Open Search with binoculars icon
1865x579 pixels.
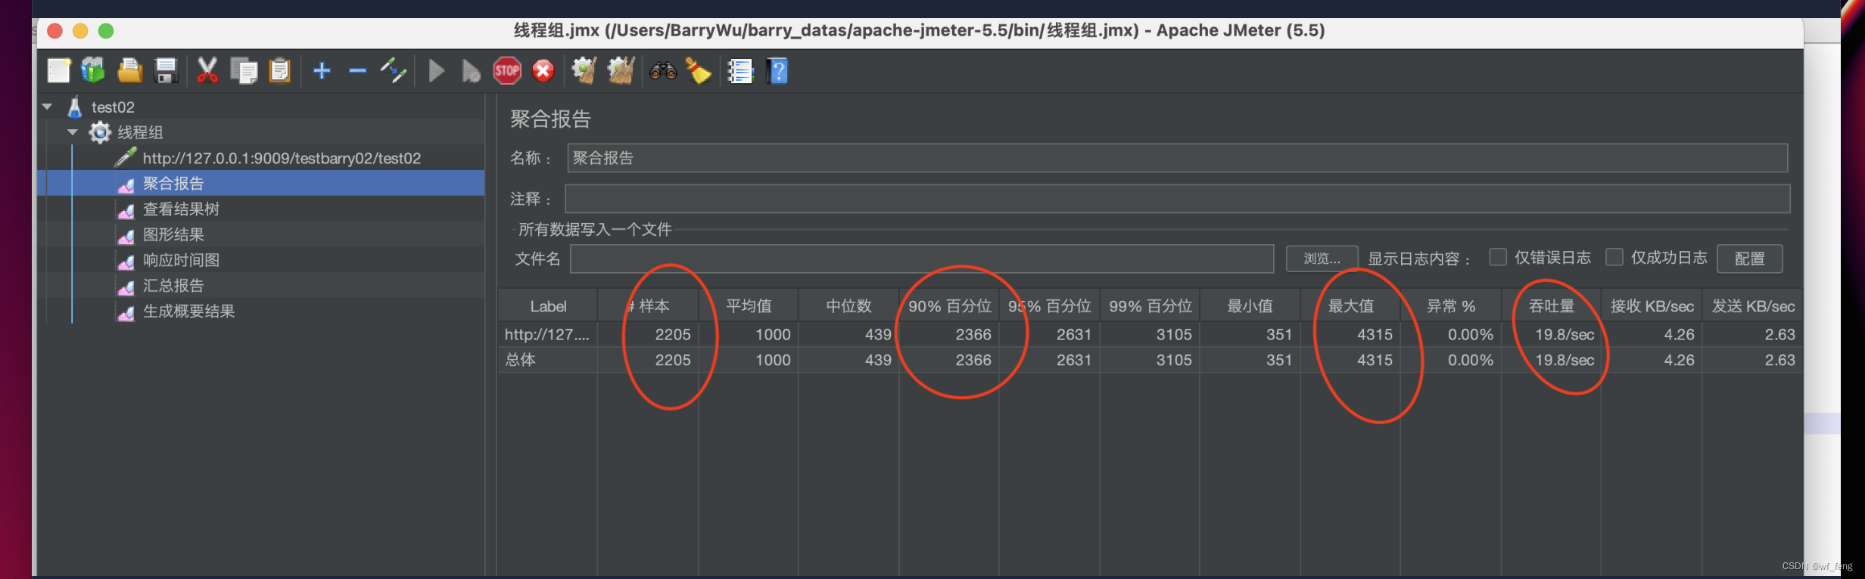point(663,71)
